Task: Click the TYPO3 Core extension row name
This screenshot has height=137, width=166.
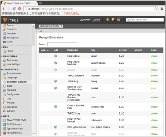Action: pyautogui.click(x=74, y=113)
